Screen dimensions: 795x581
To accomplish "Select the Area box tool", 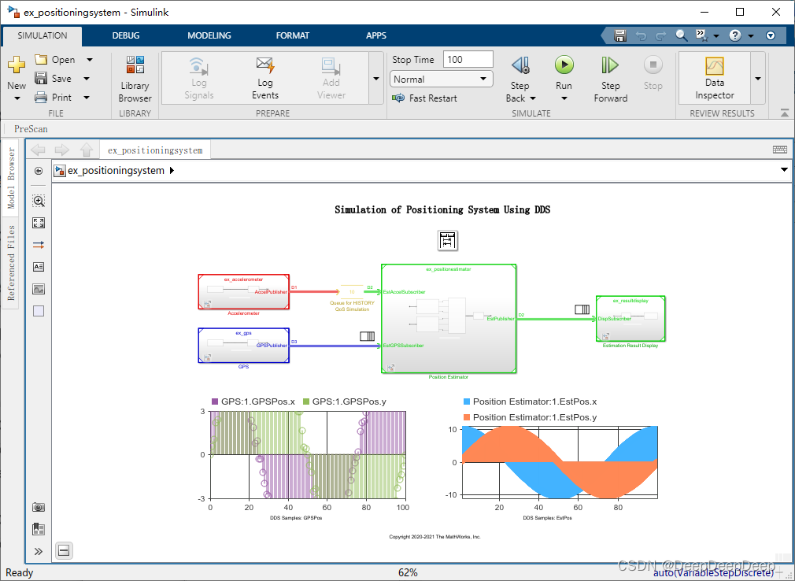I will click(39, 311).
